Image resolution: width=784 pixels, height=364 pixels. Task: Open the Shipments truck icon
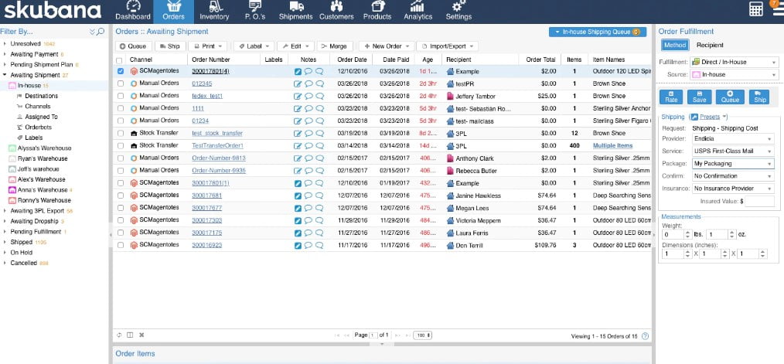pos(296,6)
